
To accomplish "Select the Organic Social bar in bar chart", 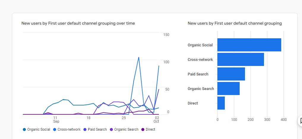I will (x=249, y=45).
